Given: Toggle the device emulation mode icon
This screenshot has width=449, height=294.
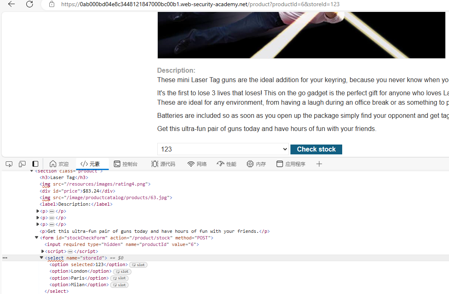Looking at the screenshot, I should point(22,164).
